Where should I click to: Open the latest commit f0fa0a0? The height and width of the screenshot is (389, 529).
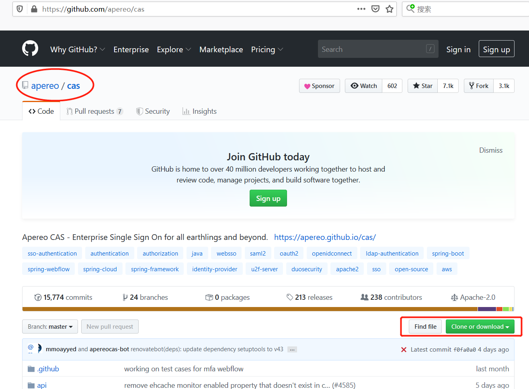464,350
